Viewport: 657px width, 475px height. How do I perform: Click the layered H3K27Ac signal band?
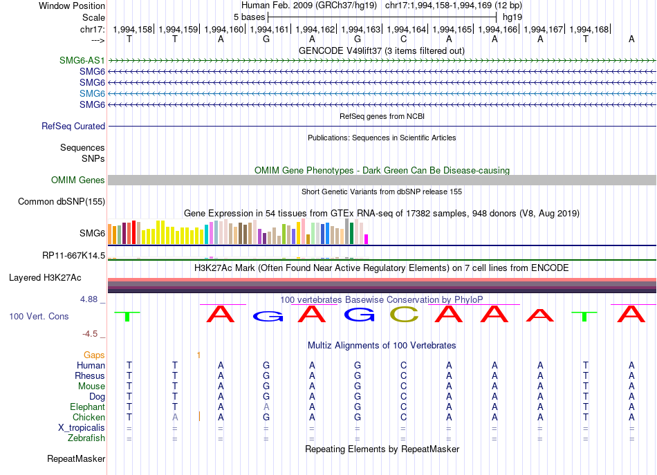click(382, 286)
